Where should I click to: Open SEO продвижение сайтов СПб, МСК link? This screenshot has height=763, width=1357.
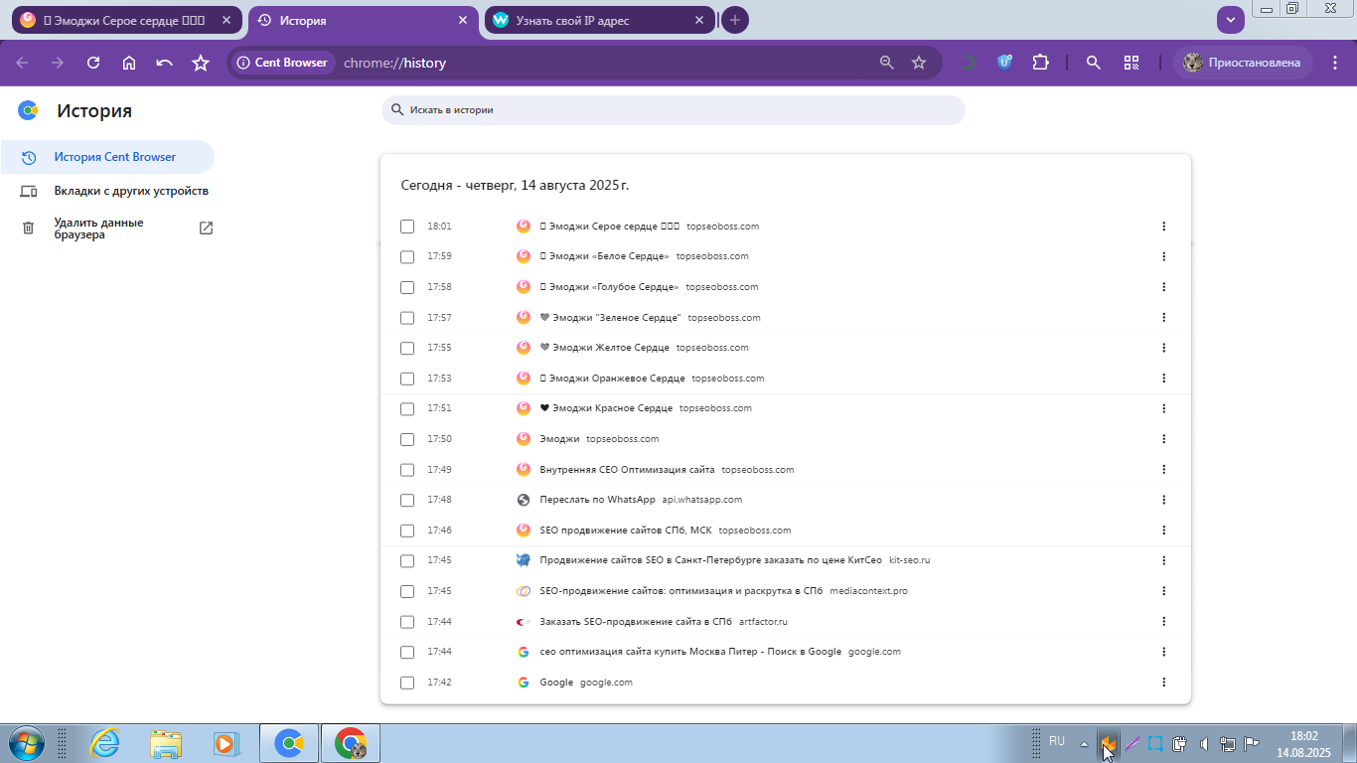(x=626, y=531)
